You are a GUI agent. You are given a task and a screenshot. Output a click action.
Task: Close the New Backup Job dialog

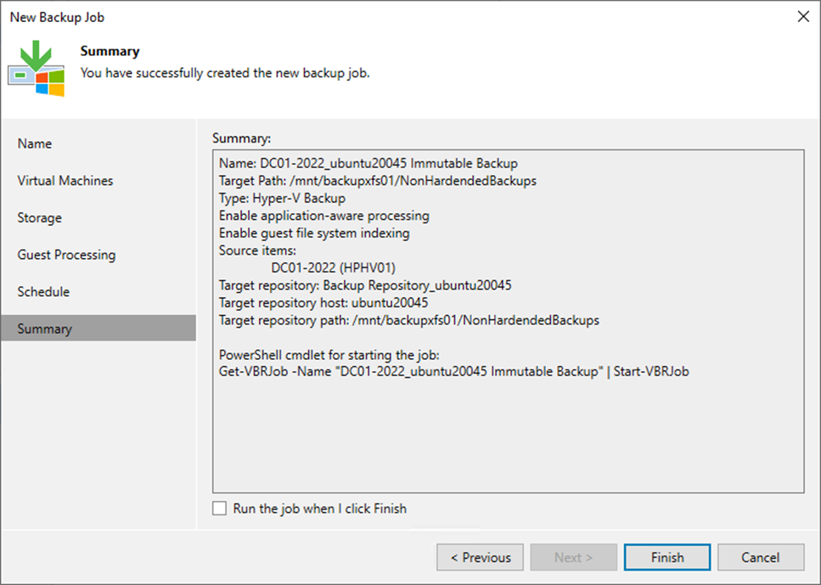click(803, 16)
